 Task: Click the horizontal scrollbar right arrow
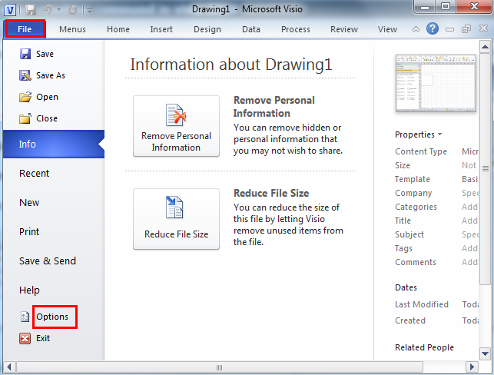click(472, 367)
